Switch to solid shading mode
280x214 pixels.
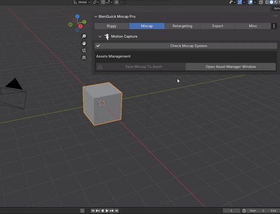pos(271,2)
